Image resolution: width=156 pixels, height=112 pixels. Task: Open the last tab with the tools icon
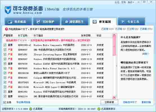click(x=131, y=22)
